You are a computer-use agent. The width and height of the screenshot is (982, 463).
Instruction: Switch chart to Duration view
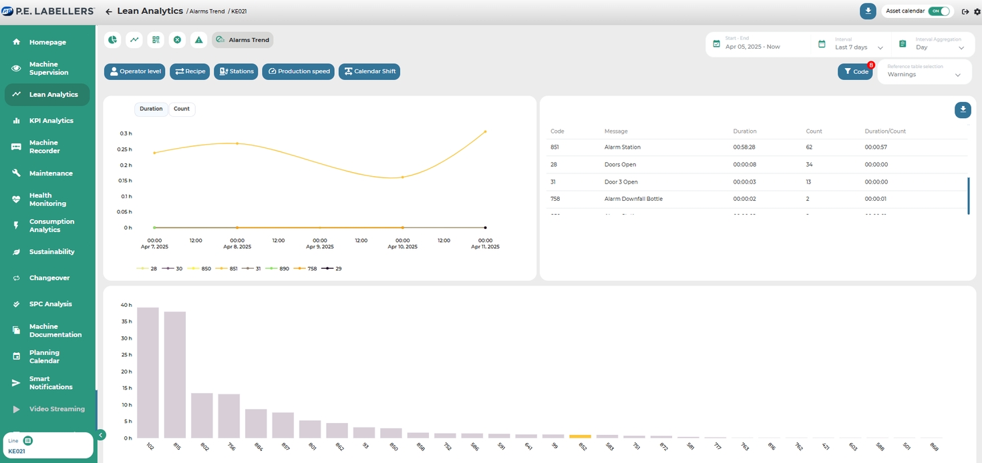pos(151,109)
